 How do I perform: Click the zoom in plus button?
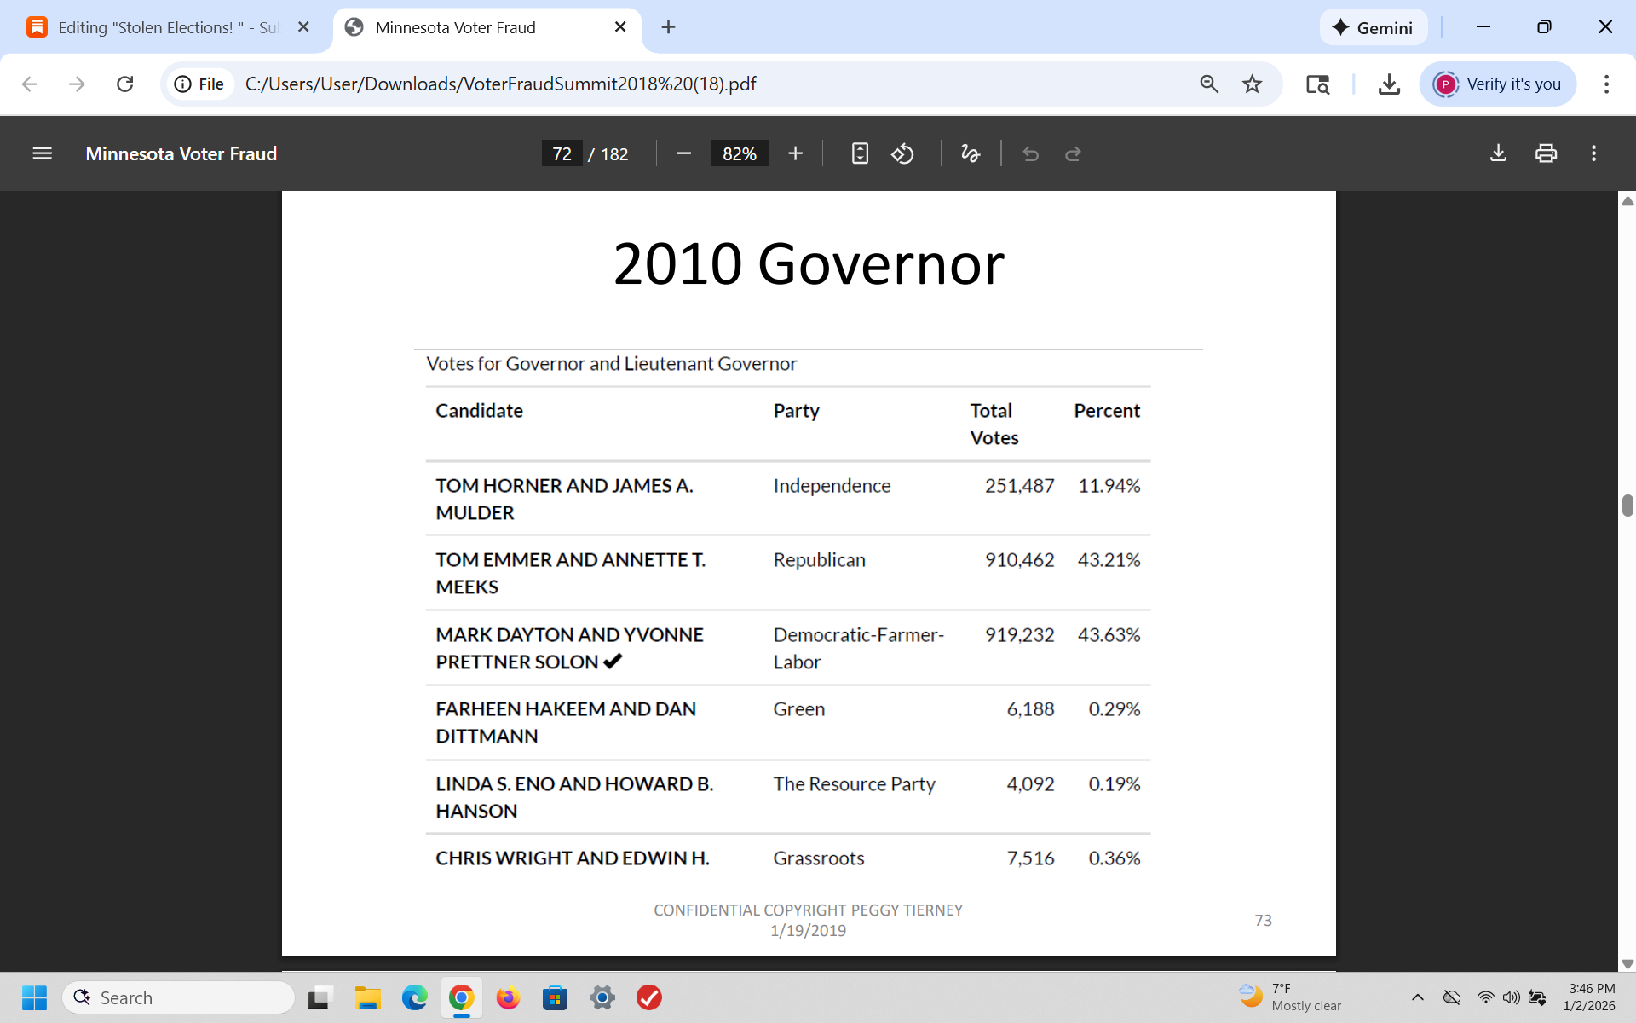click(x=795, y=153)
